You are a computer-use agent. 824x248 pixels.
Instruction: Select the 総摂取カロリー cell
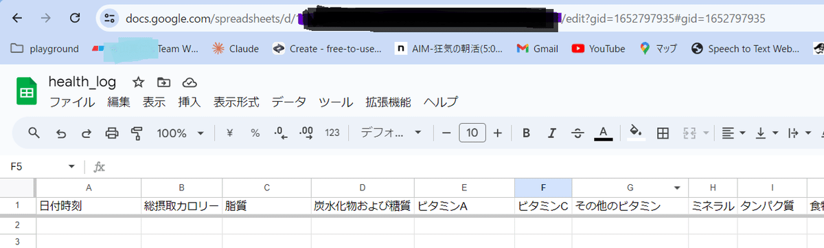point(182,205)
